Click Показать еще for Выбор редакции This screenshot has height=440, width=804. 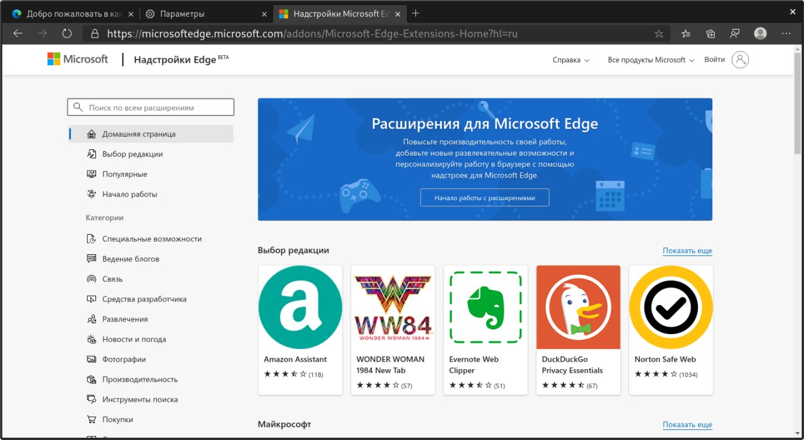point(687,250)
